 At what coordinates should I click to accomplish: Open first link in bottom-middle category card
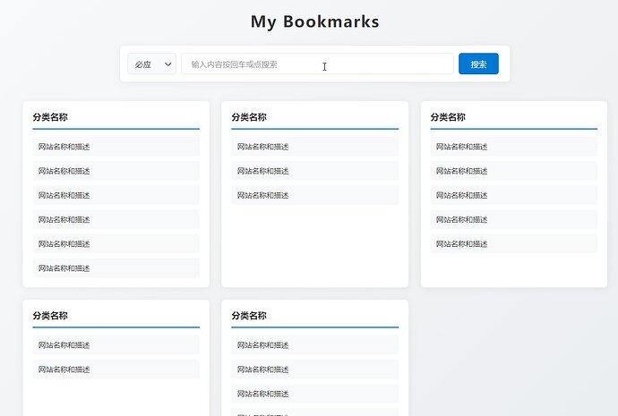click(314, 345)
